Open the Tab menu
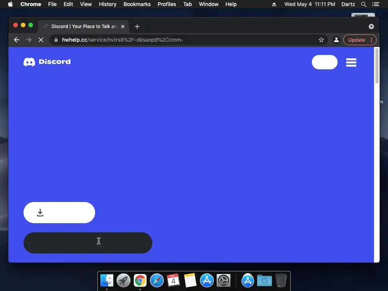Screen dimensions: 388x291 (x=187, y=4)
